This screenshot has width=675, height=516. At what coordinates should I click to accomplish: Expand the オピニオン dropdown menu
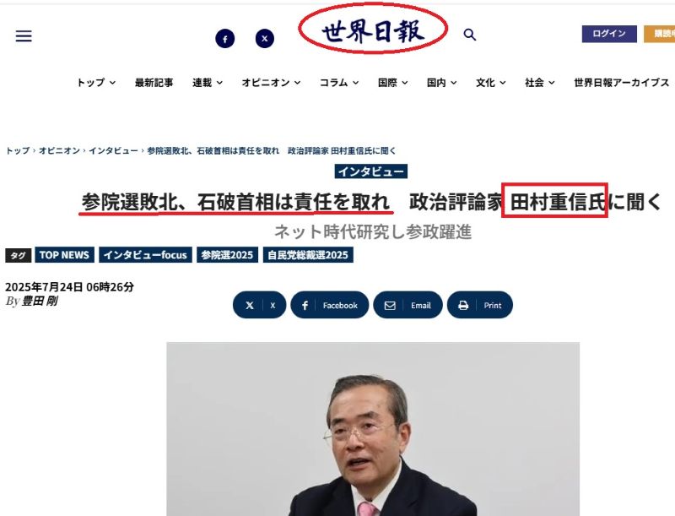(x=271, y=82)
